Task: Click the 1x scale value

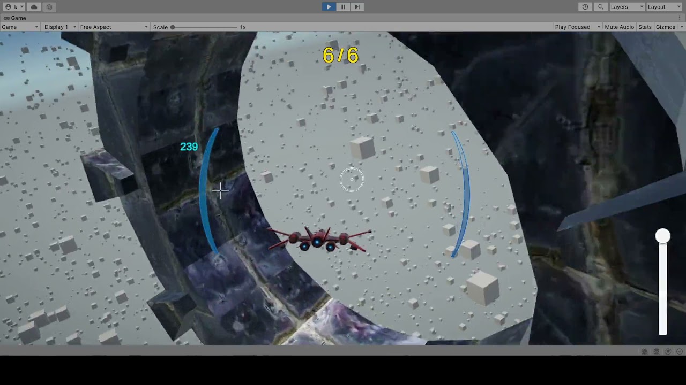Action: (243, 27)
